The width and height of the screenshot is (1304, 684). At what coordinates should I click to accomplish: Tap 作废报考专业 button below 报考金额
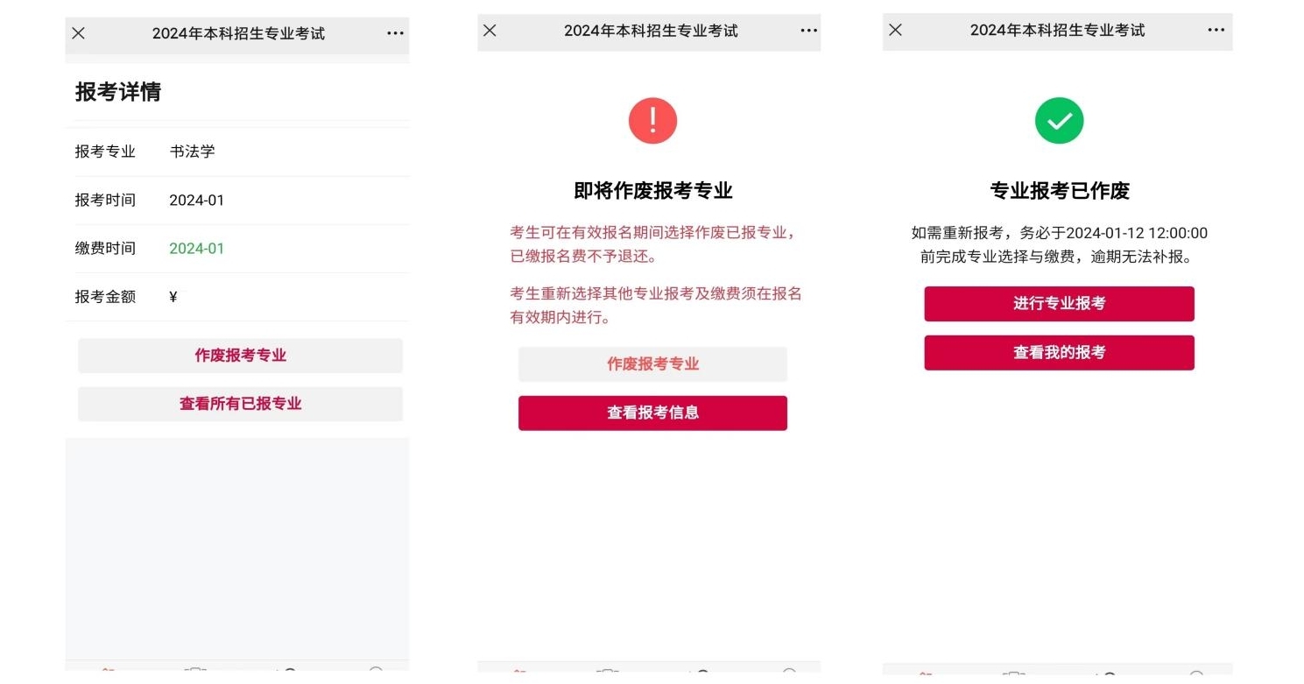click(x=240, y=356)
